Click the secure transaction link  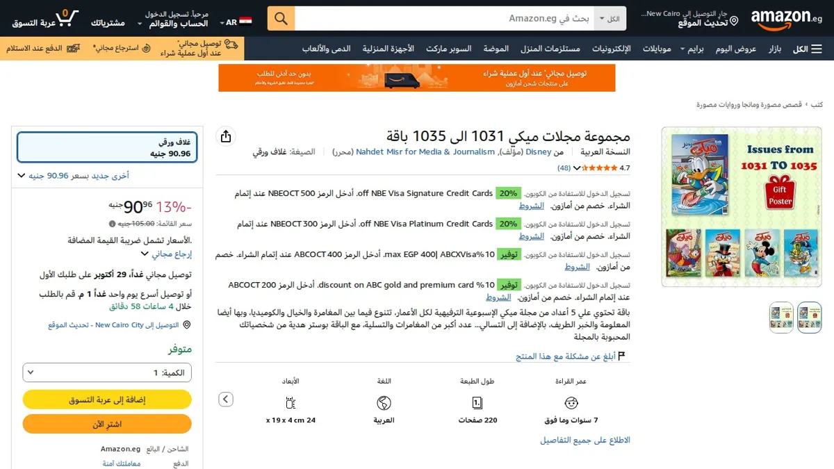click(122, 463)
